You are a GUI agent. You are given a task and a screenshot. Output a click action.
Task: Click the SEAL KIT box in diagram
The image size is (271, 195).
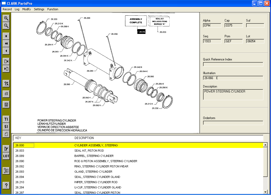coord(159,21)
